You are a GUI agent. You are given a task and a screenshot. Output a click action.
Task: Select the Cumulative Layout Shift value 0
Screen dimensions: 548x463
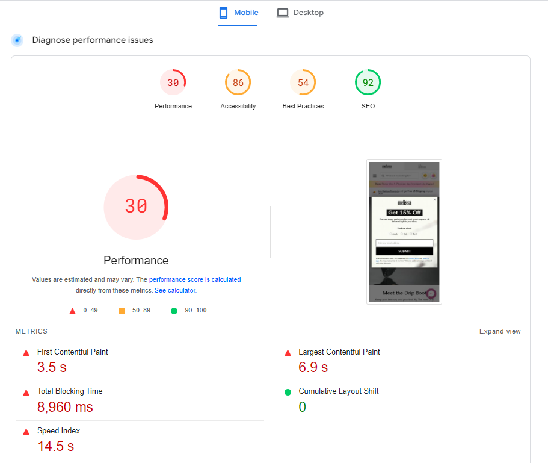point(303,407)
